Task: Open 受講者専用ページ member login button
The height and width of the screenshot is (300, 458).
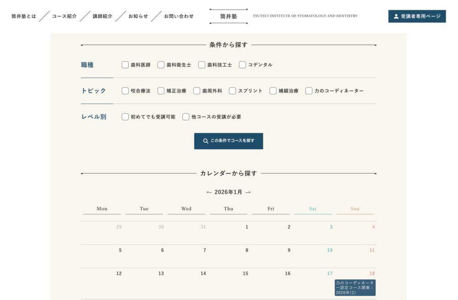Action: coord(417,16)
